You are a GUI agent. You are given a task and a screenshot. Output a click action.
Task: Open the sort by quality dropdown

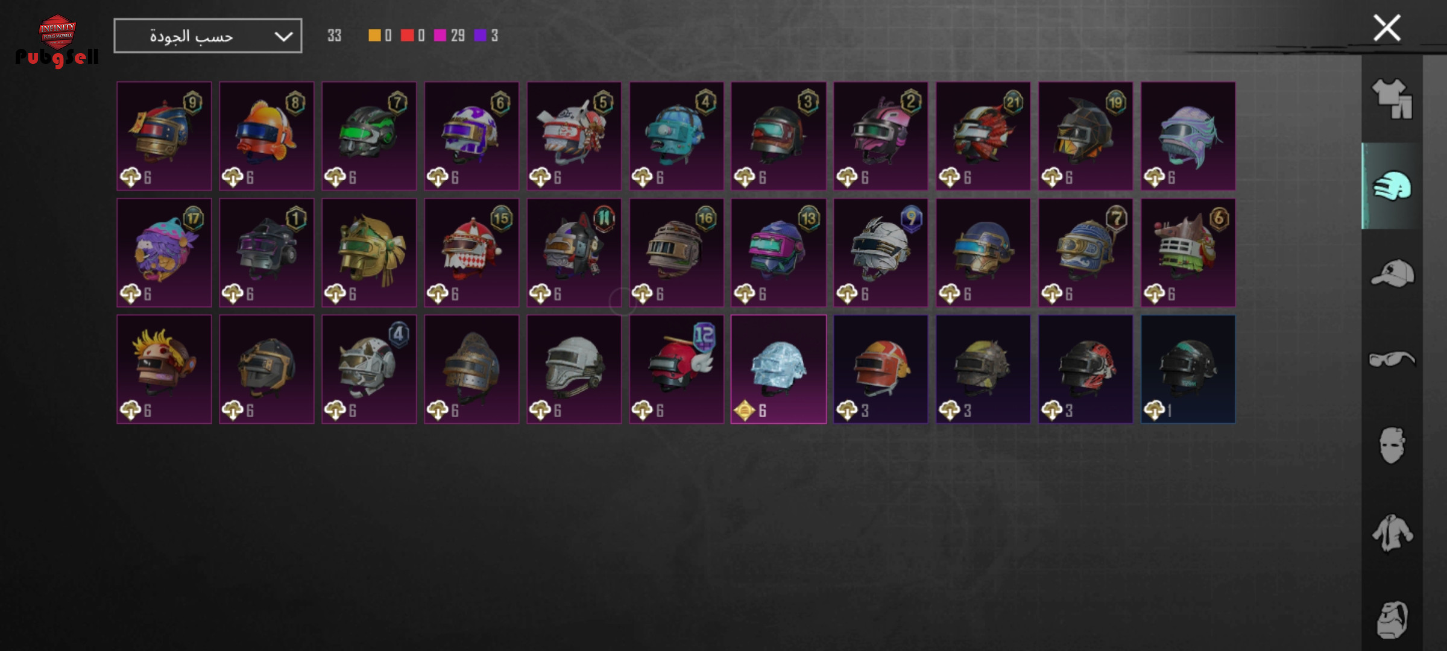click(208, 36)
